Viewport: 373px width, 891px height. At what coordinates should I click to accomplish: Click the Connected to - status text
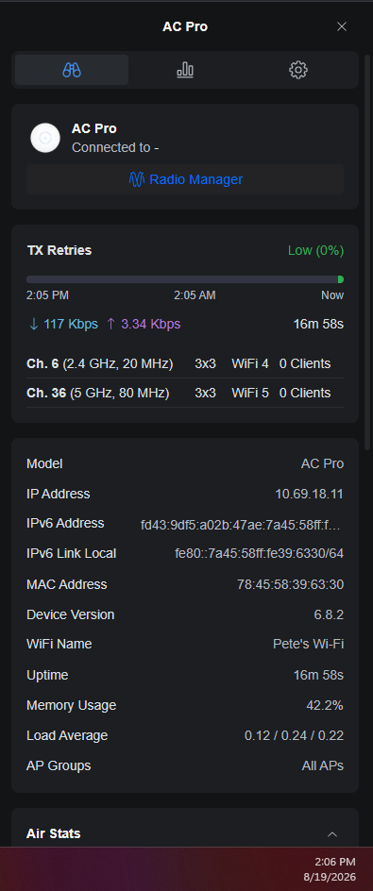115,148
